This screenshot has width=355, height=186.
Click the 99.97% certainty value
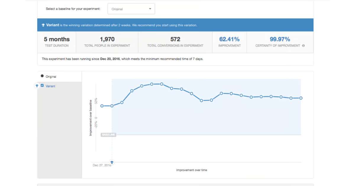coord(280,39)
